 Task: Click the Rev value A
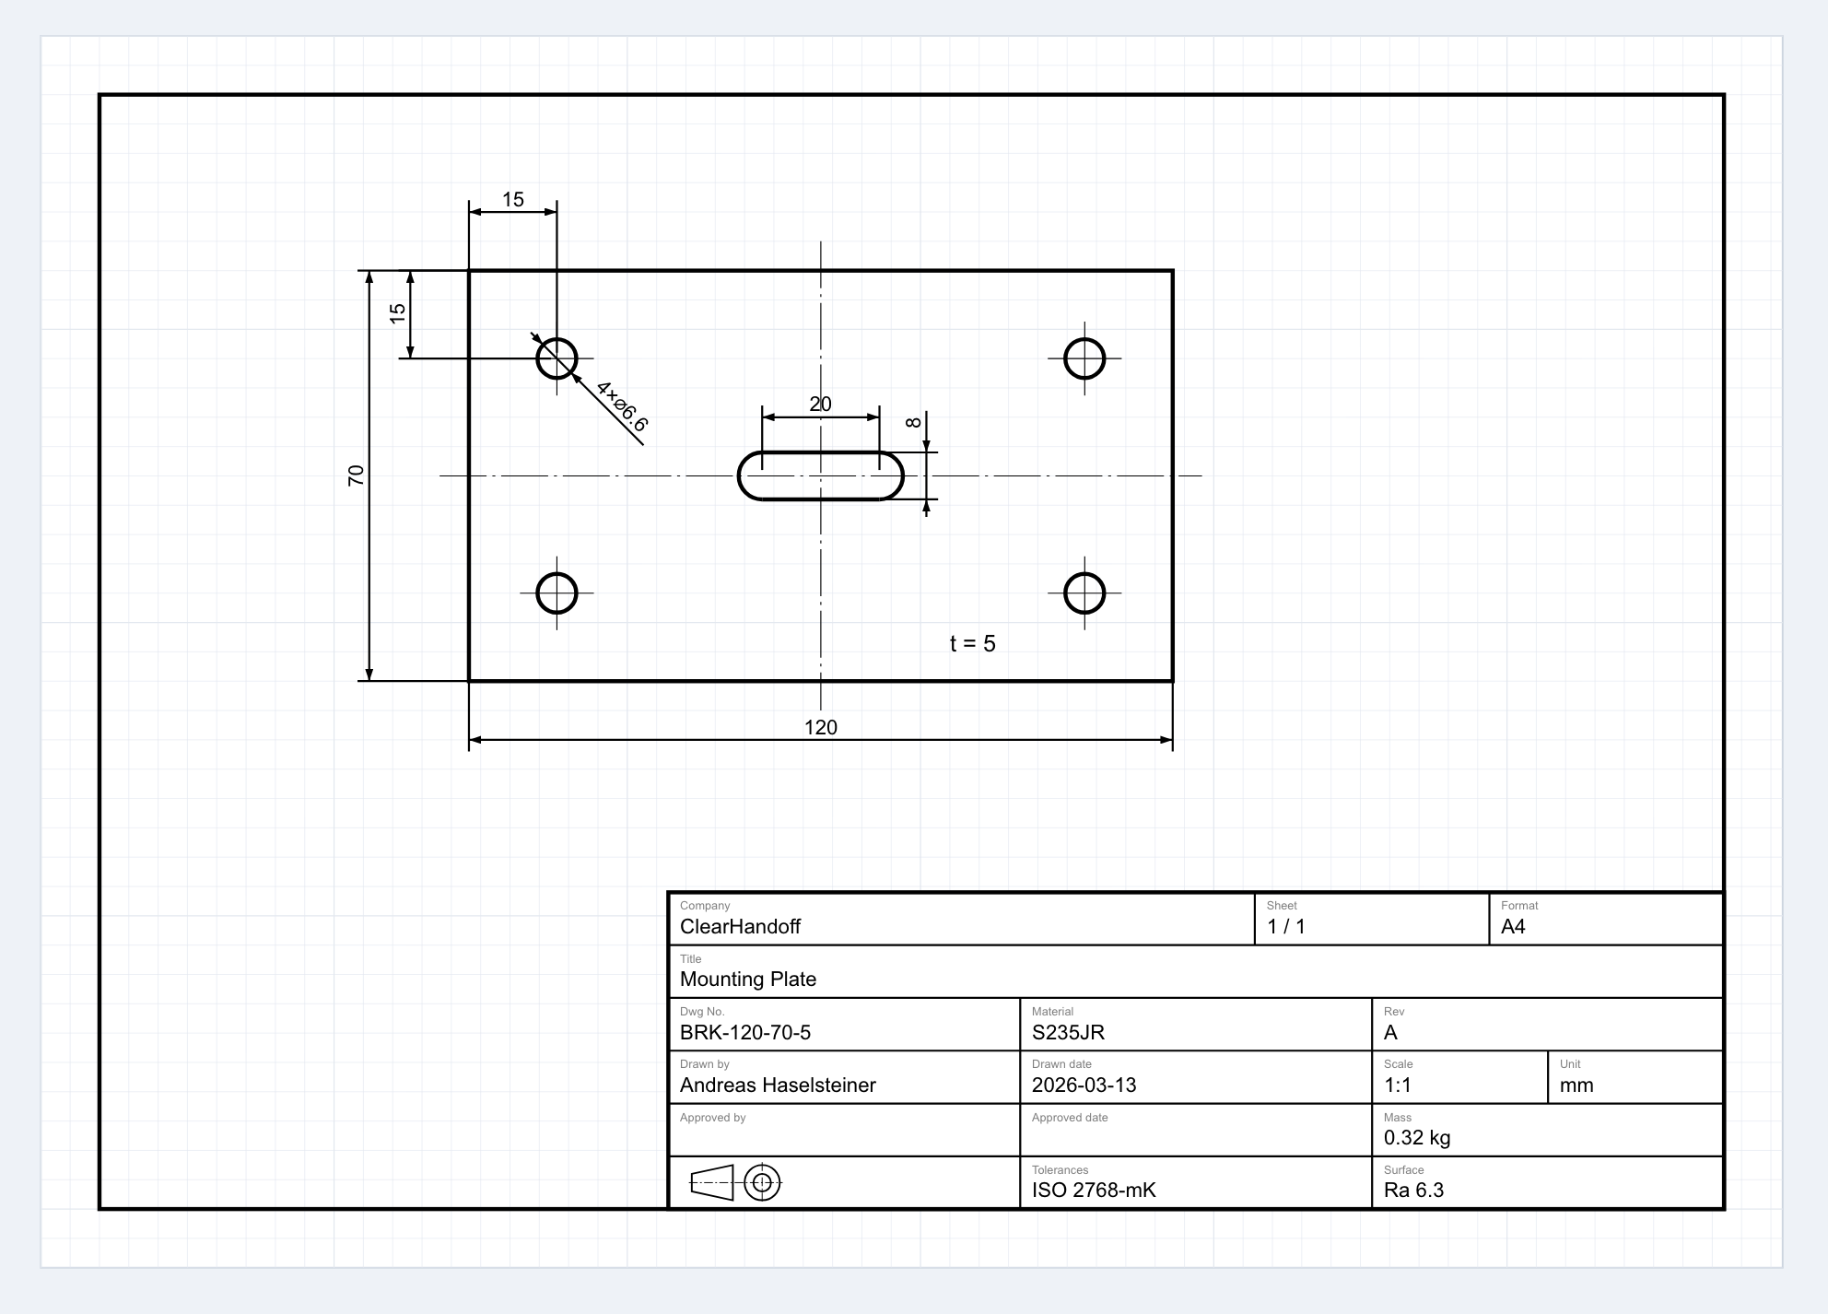(x=1390, y=1032)
